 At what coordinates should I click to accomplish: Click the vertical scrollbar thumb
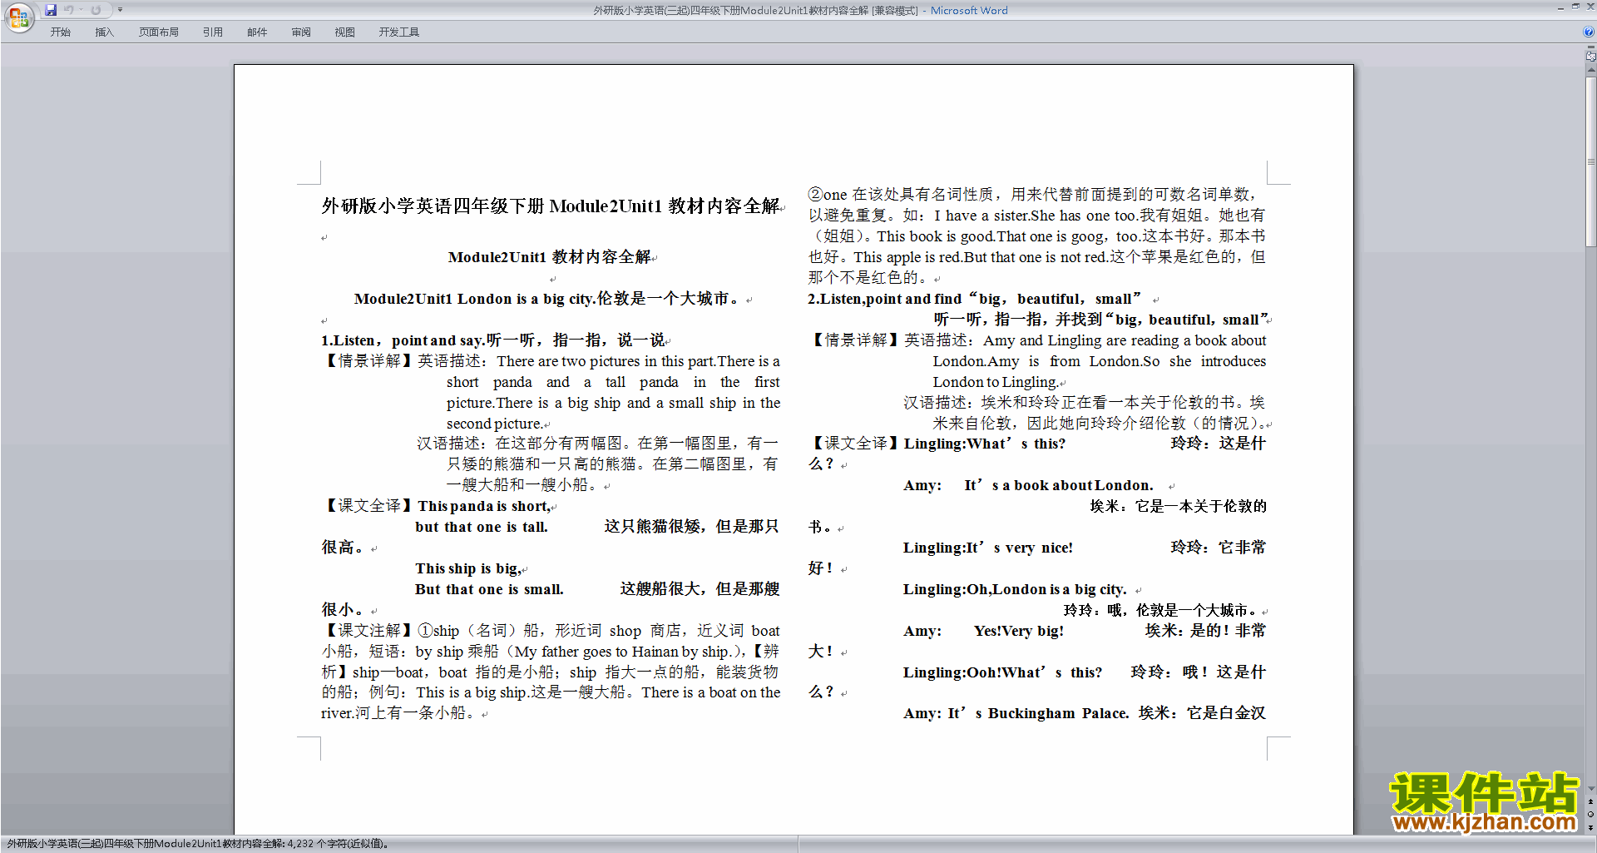[x=1590, y=162]
